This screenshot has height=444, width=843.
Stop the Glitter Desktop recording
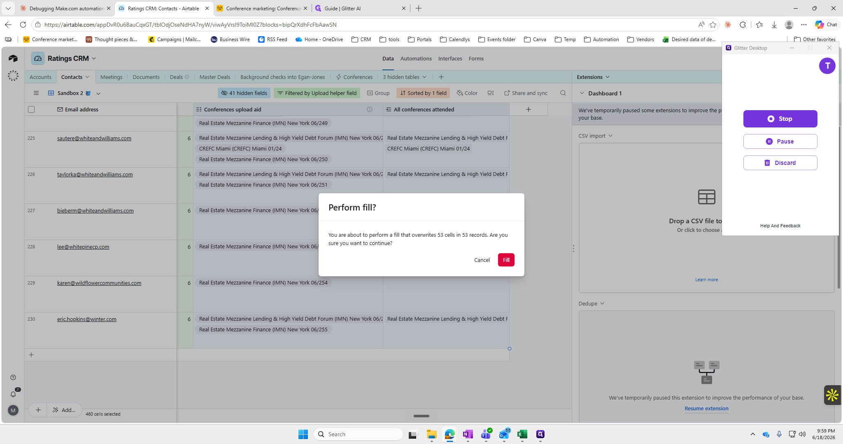[x=780, y=119]
